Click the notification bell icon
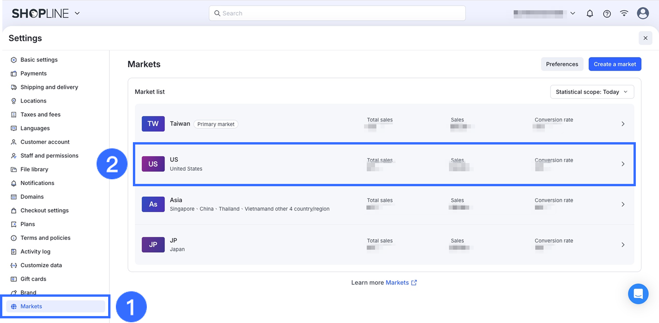The width and height of the screenshot is (659, 323). pos(590,14)
